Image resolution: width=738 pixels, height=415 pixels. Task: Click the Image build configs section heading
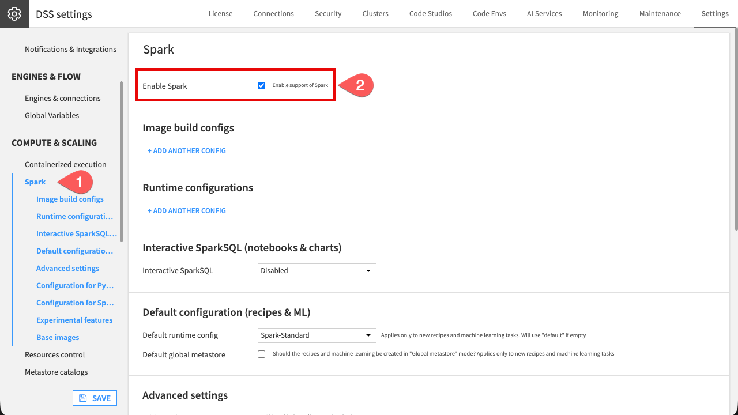coord(188,127)
